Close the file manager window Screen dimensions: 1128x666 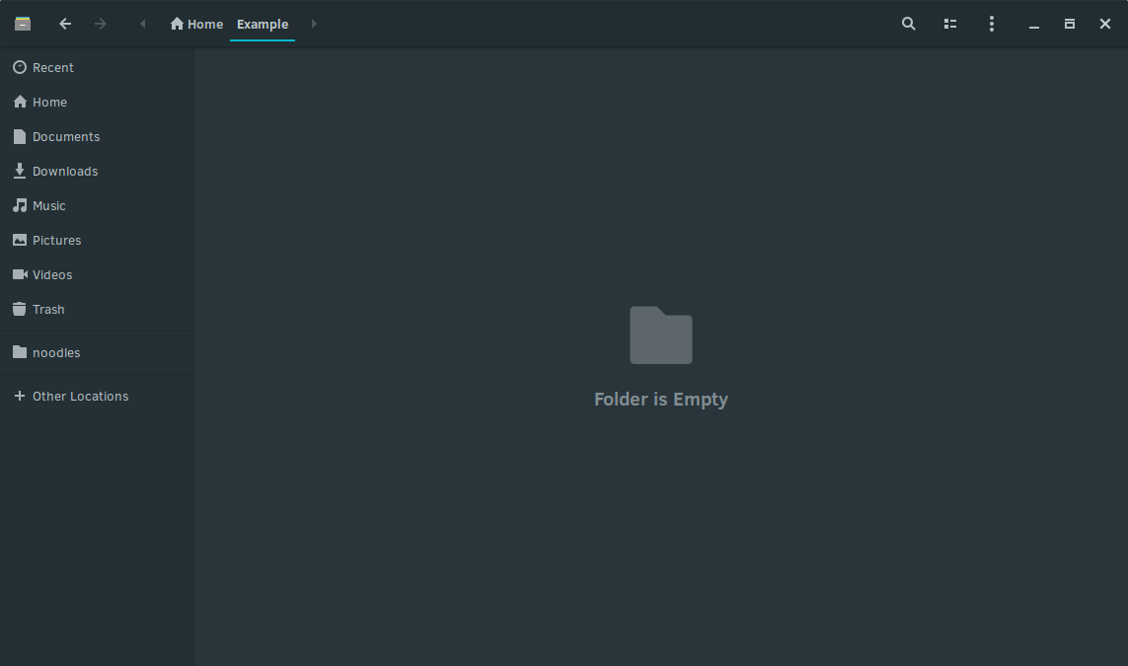point(1105,24)
